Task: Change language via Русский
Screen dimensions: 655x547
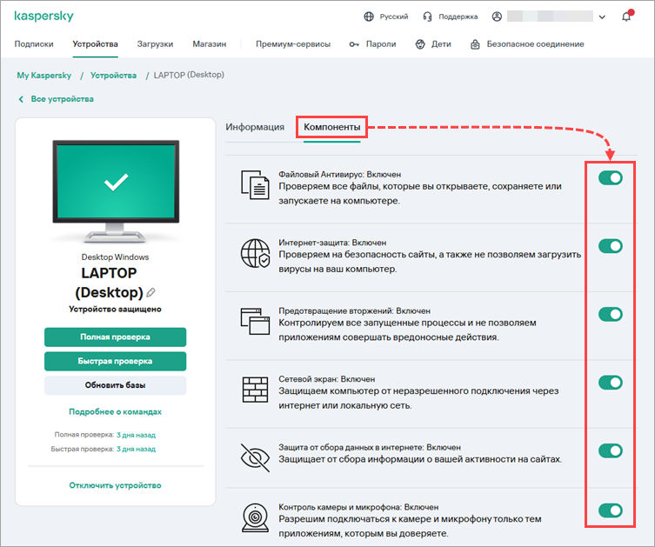Action: pyautogui.click(x=393, y=17)
